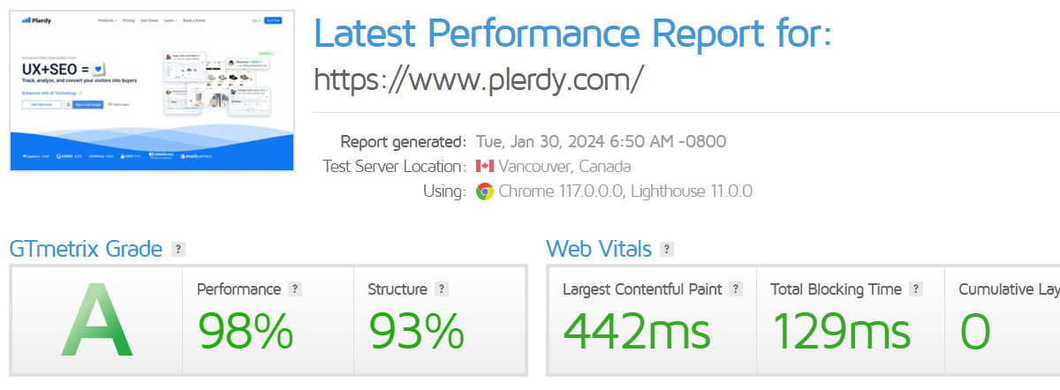Click the 442ms Largest Contentful Paint value
The image size is (1060, 390).
point(636,332)
